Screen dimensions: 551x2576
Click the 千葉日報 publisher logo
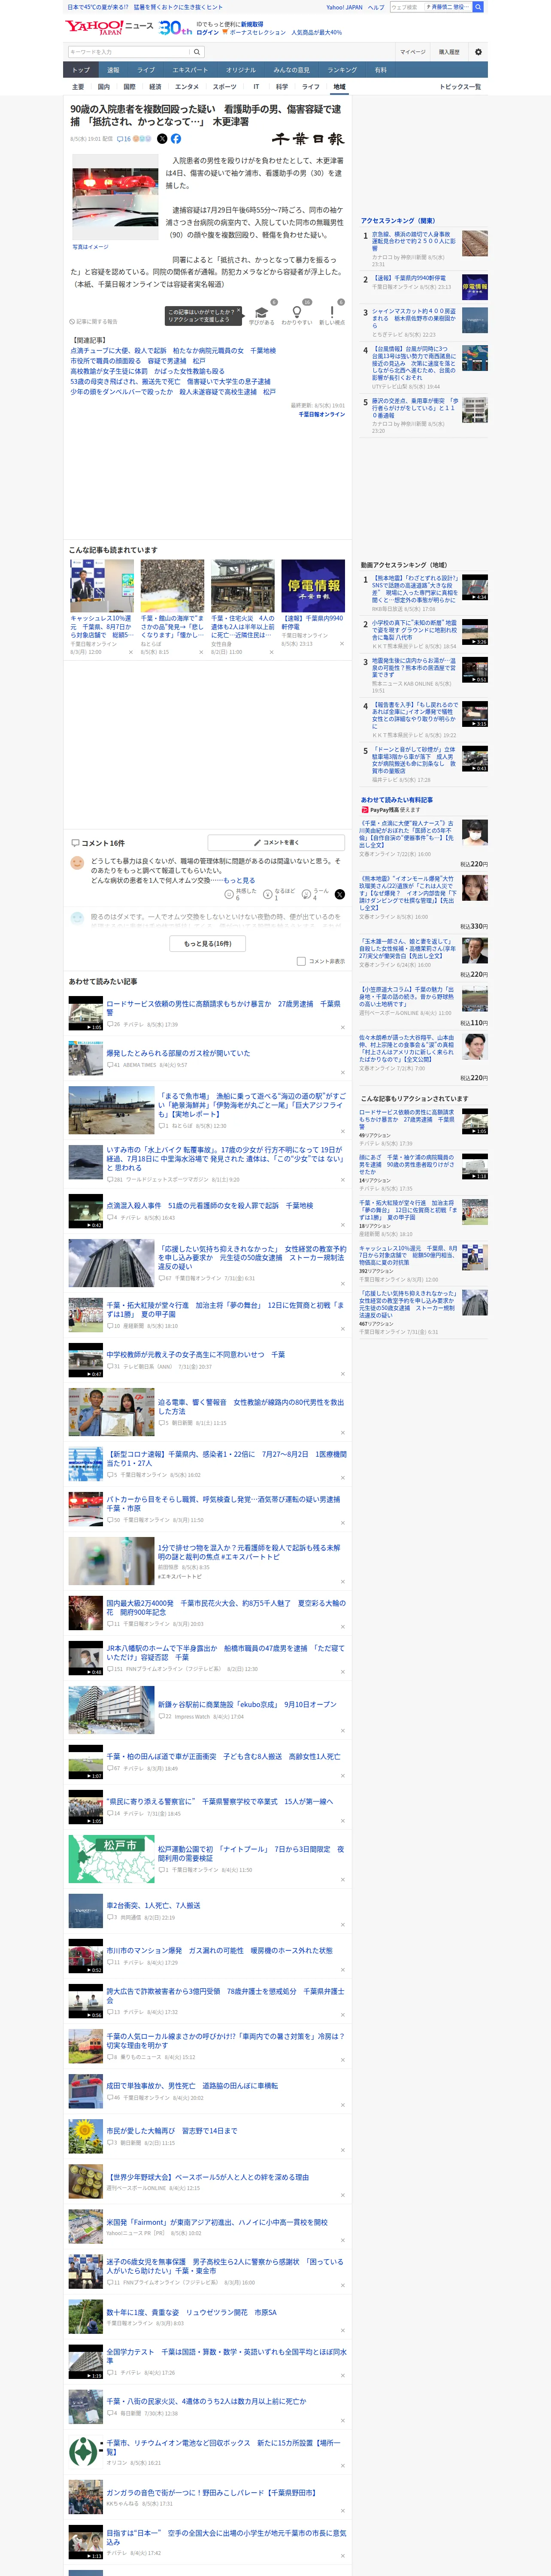point(309,139)
